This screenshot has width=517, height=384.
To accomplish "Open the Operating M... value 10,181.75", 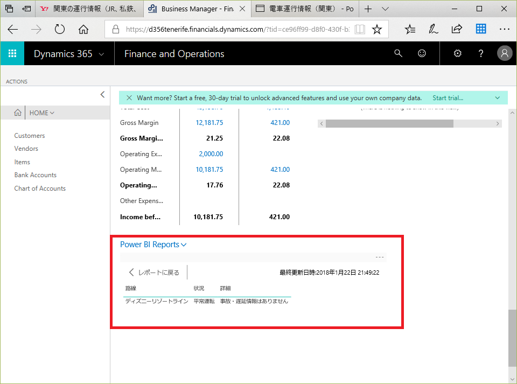I will click(x=209, y=170).
